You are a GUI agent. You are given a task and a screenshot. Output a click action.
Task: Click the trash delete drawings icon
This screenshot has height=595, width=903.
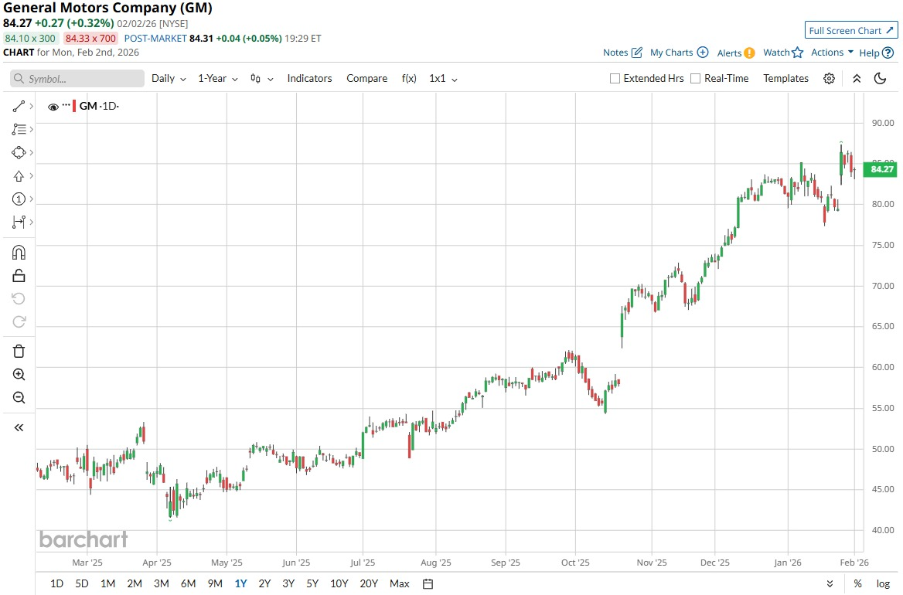click(x=19, y=352)
